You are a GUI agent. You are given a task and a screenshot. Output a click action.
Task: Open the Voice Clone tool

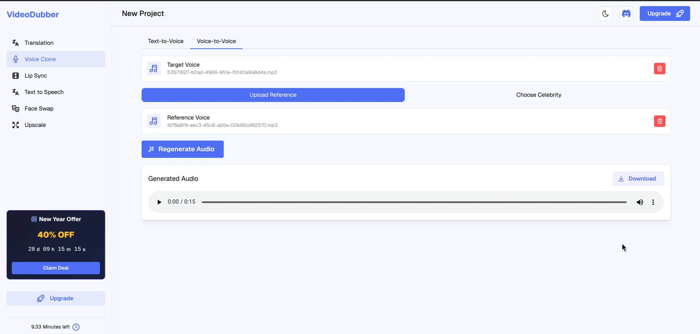coord(40,59)
